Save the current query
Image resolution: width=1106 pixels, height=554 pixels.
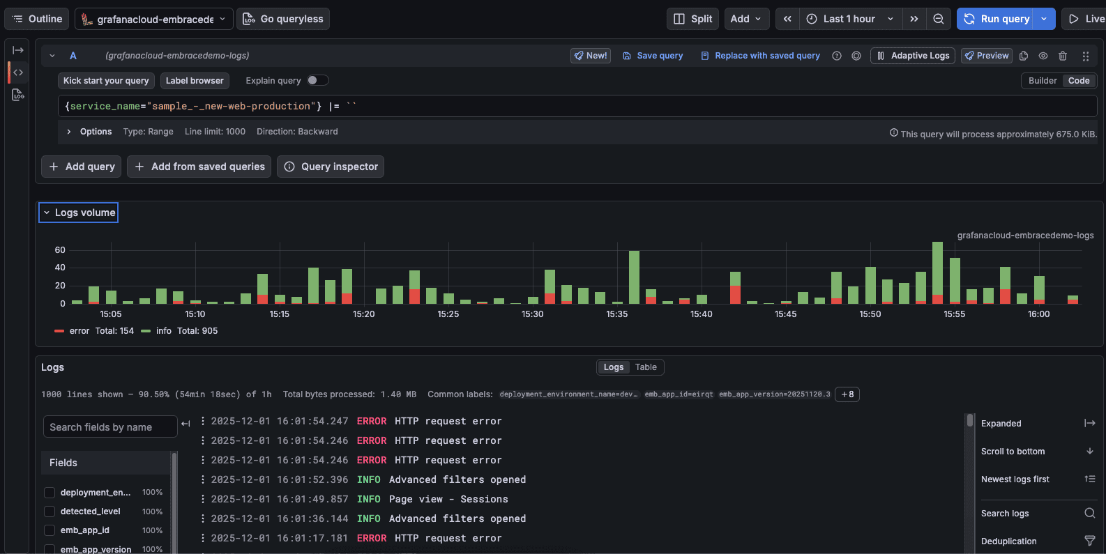pyautogui.click(x=653, y=56)
